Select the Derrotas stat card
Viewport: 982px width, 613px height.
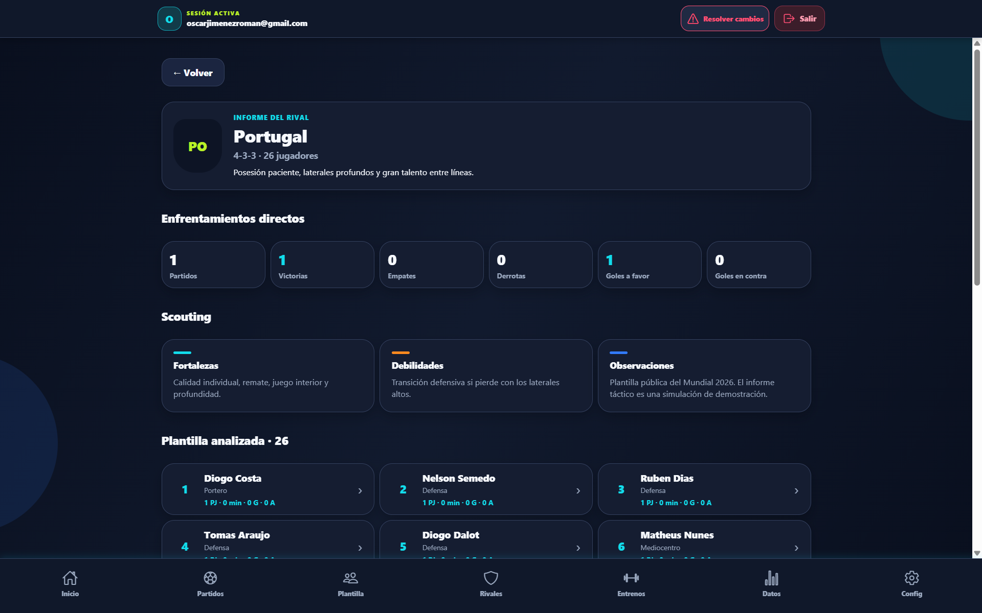point(541,265)
